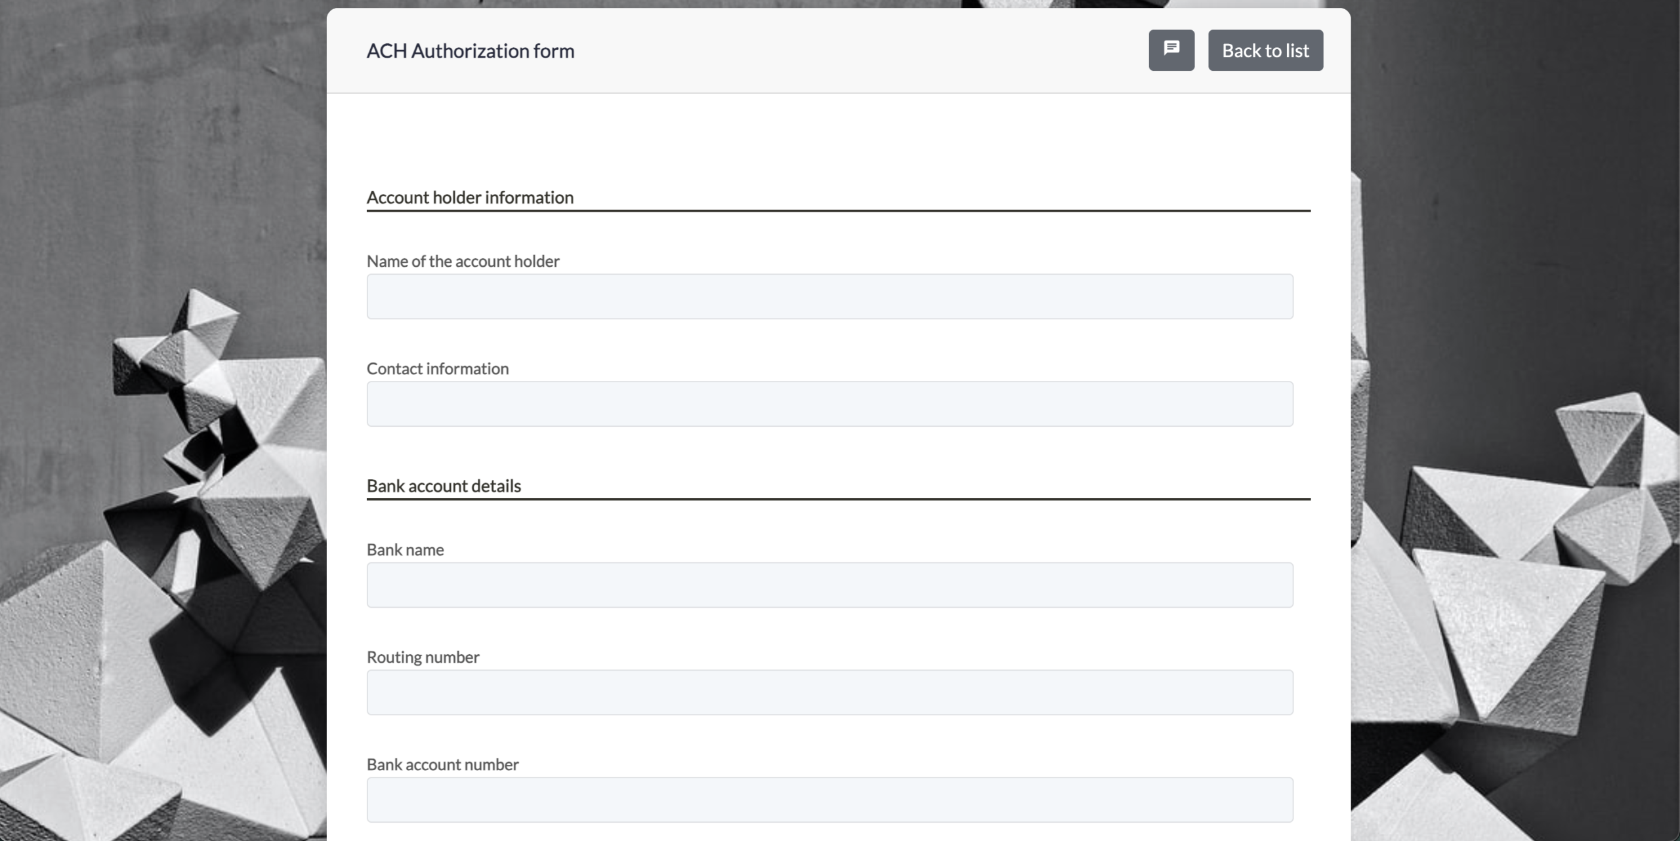Click the 'Bank account details' section heading
This screenshot has height=841, width=1680.
(x=444, y=486)
